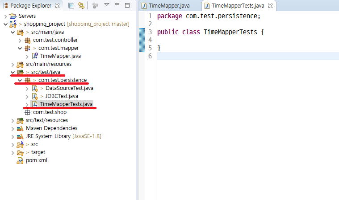This screenshot has height=200, width=339.
Task: Click the Maven Dependencies library icon
Action: click(20, 128)
